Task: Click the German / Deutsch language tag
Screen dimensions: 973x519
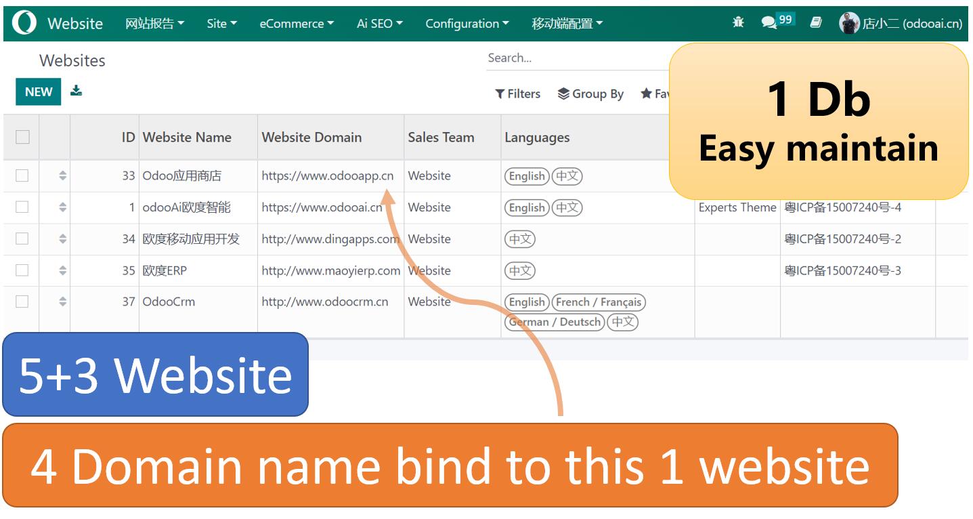Action: pos(555,322)
